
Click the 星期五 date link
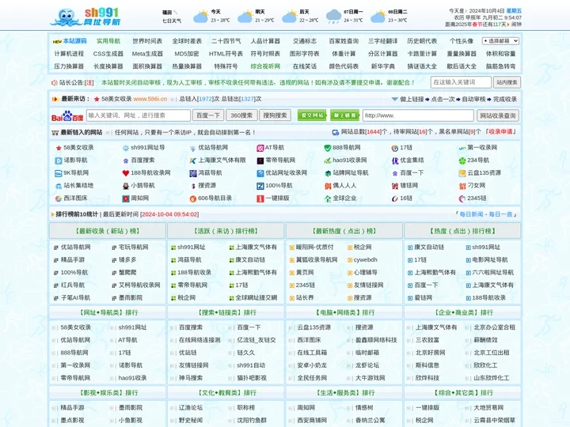tap(514, 11)
